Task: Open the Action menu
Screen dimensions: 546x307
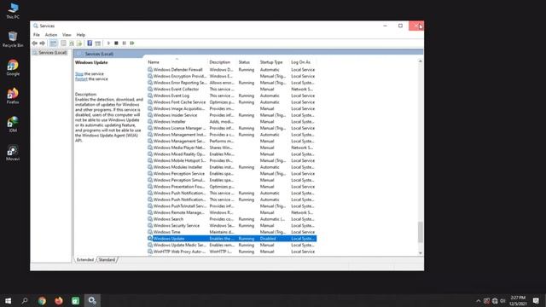Action: [51, 35]
